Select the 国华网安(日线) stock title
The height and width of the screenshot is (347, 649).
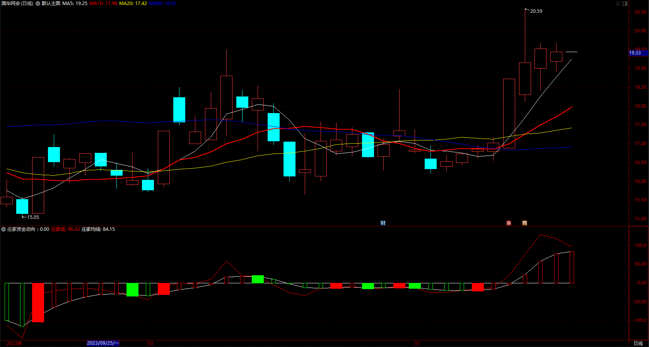[17, 3]
